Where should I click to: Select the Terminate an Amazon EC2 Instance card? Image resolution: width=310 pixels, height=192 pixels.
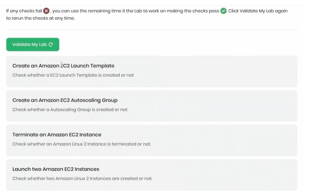point(152,140)
